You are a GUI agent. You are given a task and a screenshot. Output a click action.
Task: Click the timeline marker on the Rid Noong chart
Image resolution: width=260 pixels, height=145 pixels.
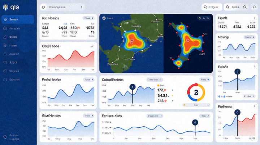pos(237,113)
